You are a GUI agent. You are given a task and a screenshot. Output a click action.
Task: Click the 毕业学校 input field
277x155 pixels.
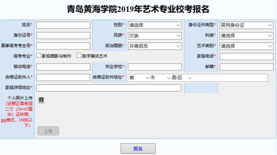coord(155,67)
